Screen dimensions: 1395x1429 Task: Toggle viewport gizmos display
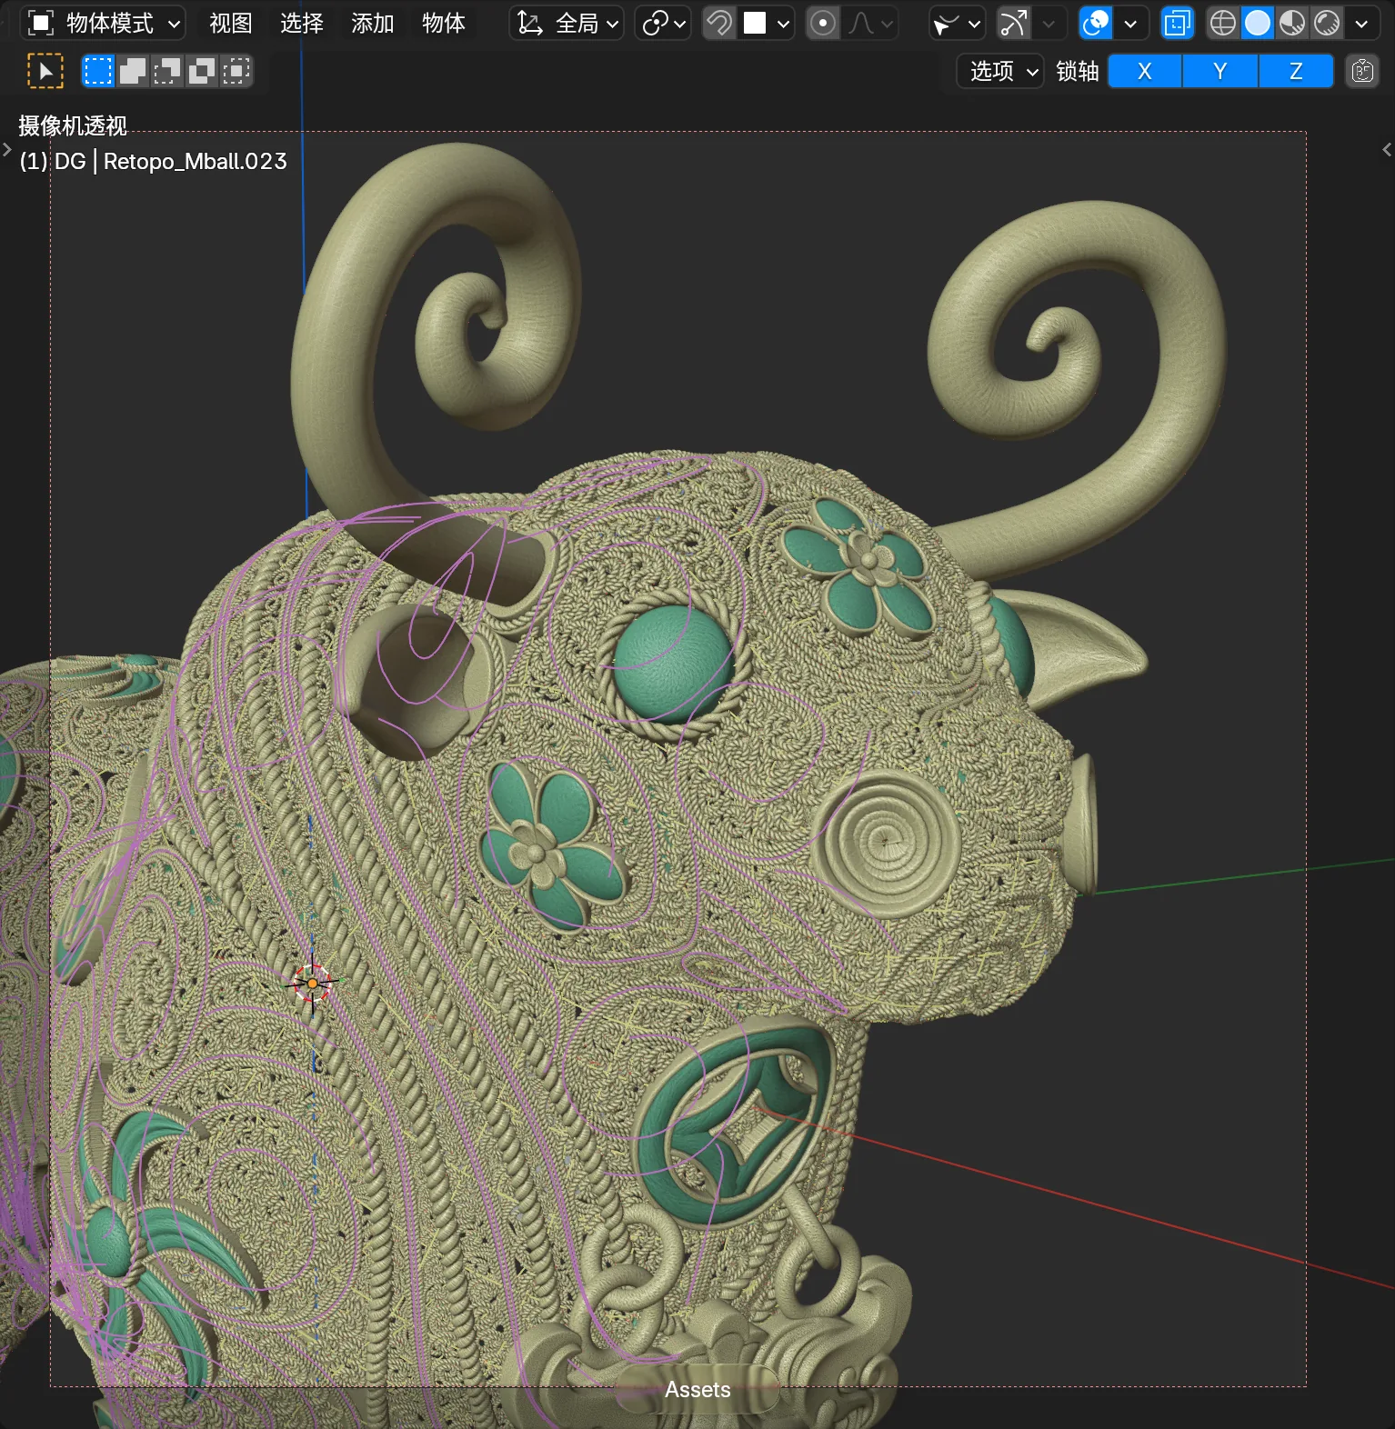(x=1013, y=23)
